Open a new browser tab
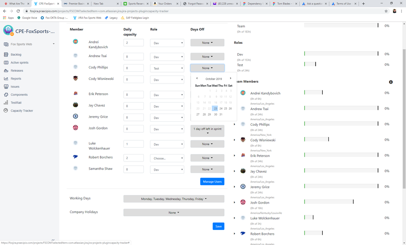Image resolution: width=406 pixels, height=245 pixels. (x=363, y=4)
